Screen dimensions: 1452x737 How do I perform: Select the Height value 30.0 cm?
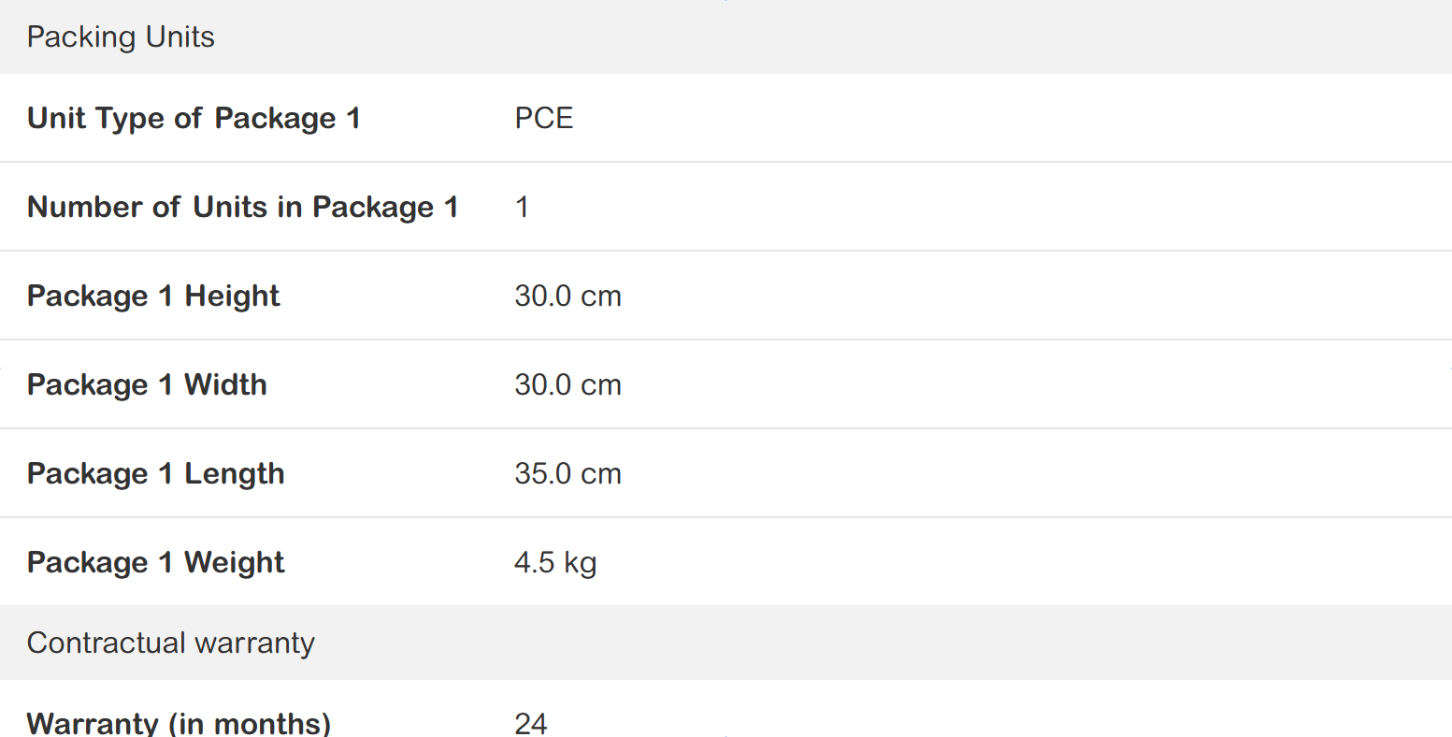pyautogui.click(x=568, y=296)
